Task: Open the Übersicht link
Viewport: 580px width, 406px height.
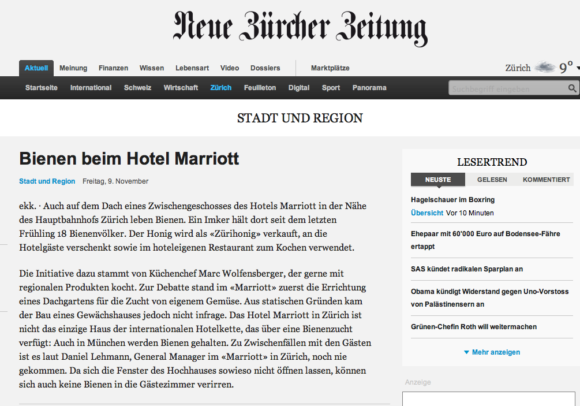Action: click(x=427, y=213)
